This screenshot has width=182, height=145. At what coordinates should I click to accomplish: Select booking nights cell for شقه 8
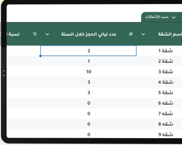pos(88,124)
